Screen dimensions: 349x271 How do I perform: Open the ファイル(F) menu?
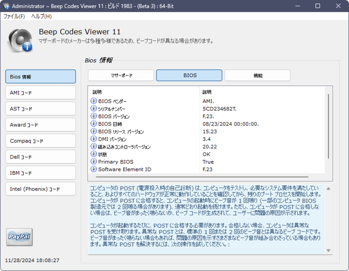[x=14, y=16]
